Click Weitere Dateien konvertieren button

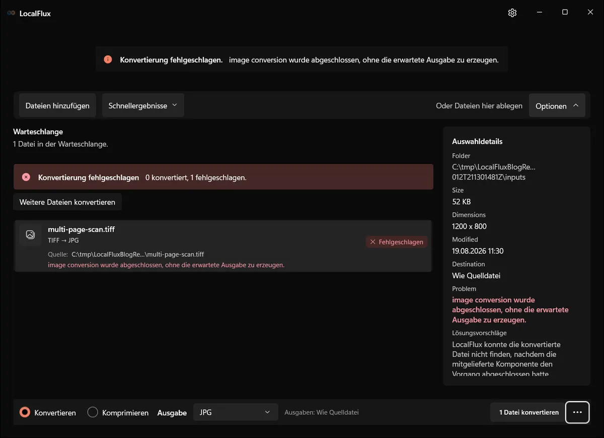[x=67, y=202]
